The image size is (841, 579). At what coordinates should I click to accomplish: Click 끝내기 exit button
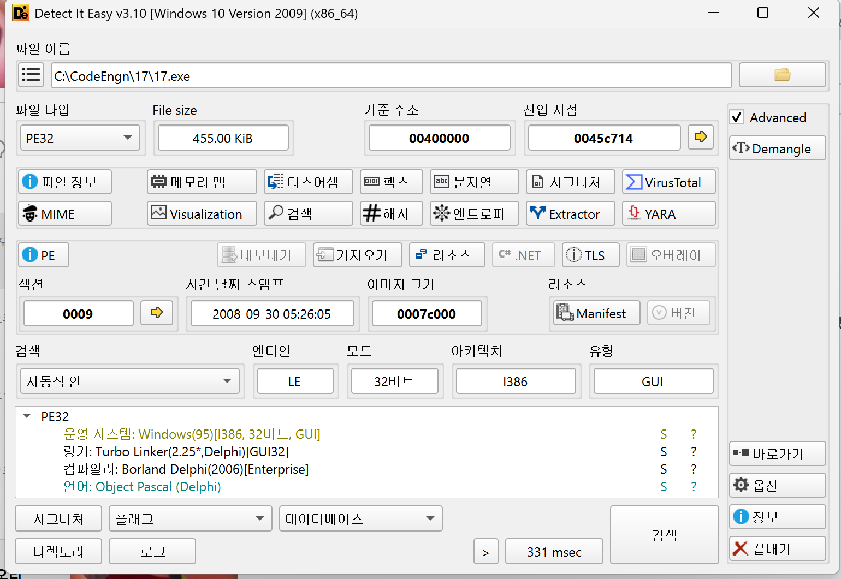pos(777,548)
